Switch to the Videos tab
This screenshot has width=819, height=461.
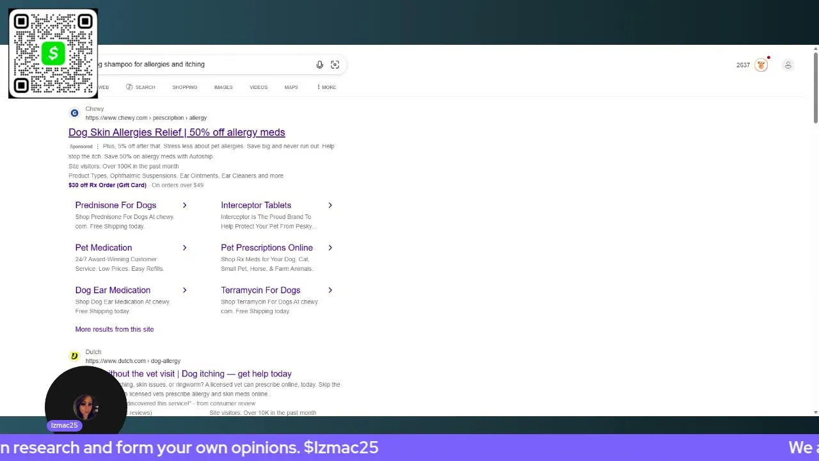click(258, 87)
